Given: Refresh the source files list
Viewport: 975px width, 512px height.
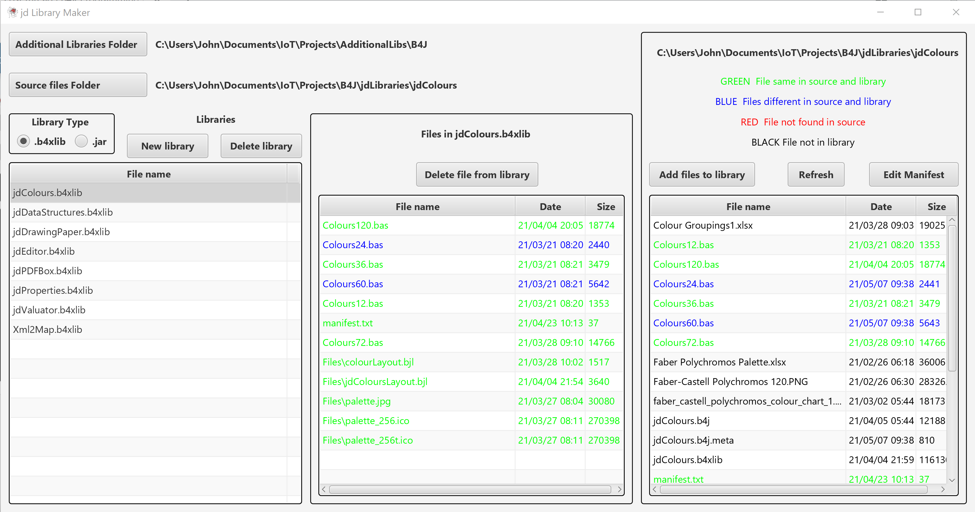Looking at the screenshot, I should [x=816, y=175].
